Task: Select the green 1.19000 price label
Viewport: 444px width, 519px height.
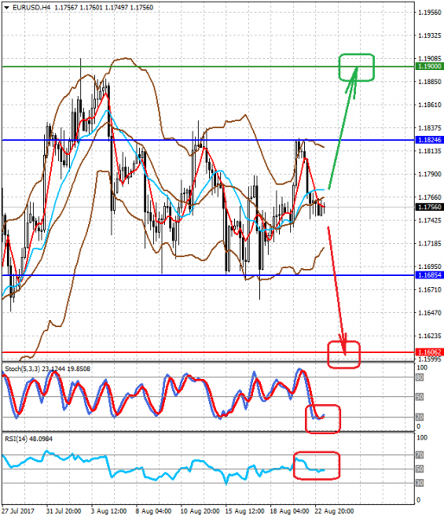Action: [x=429, y=67]
